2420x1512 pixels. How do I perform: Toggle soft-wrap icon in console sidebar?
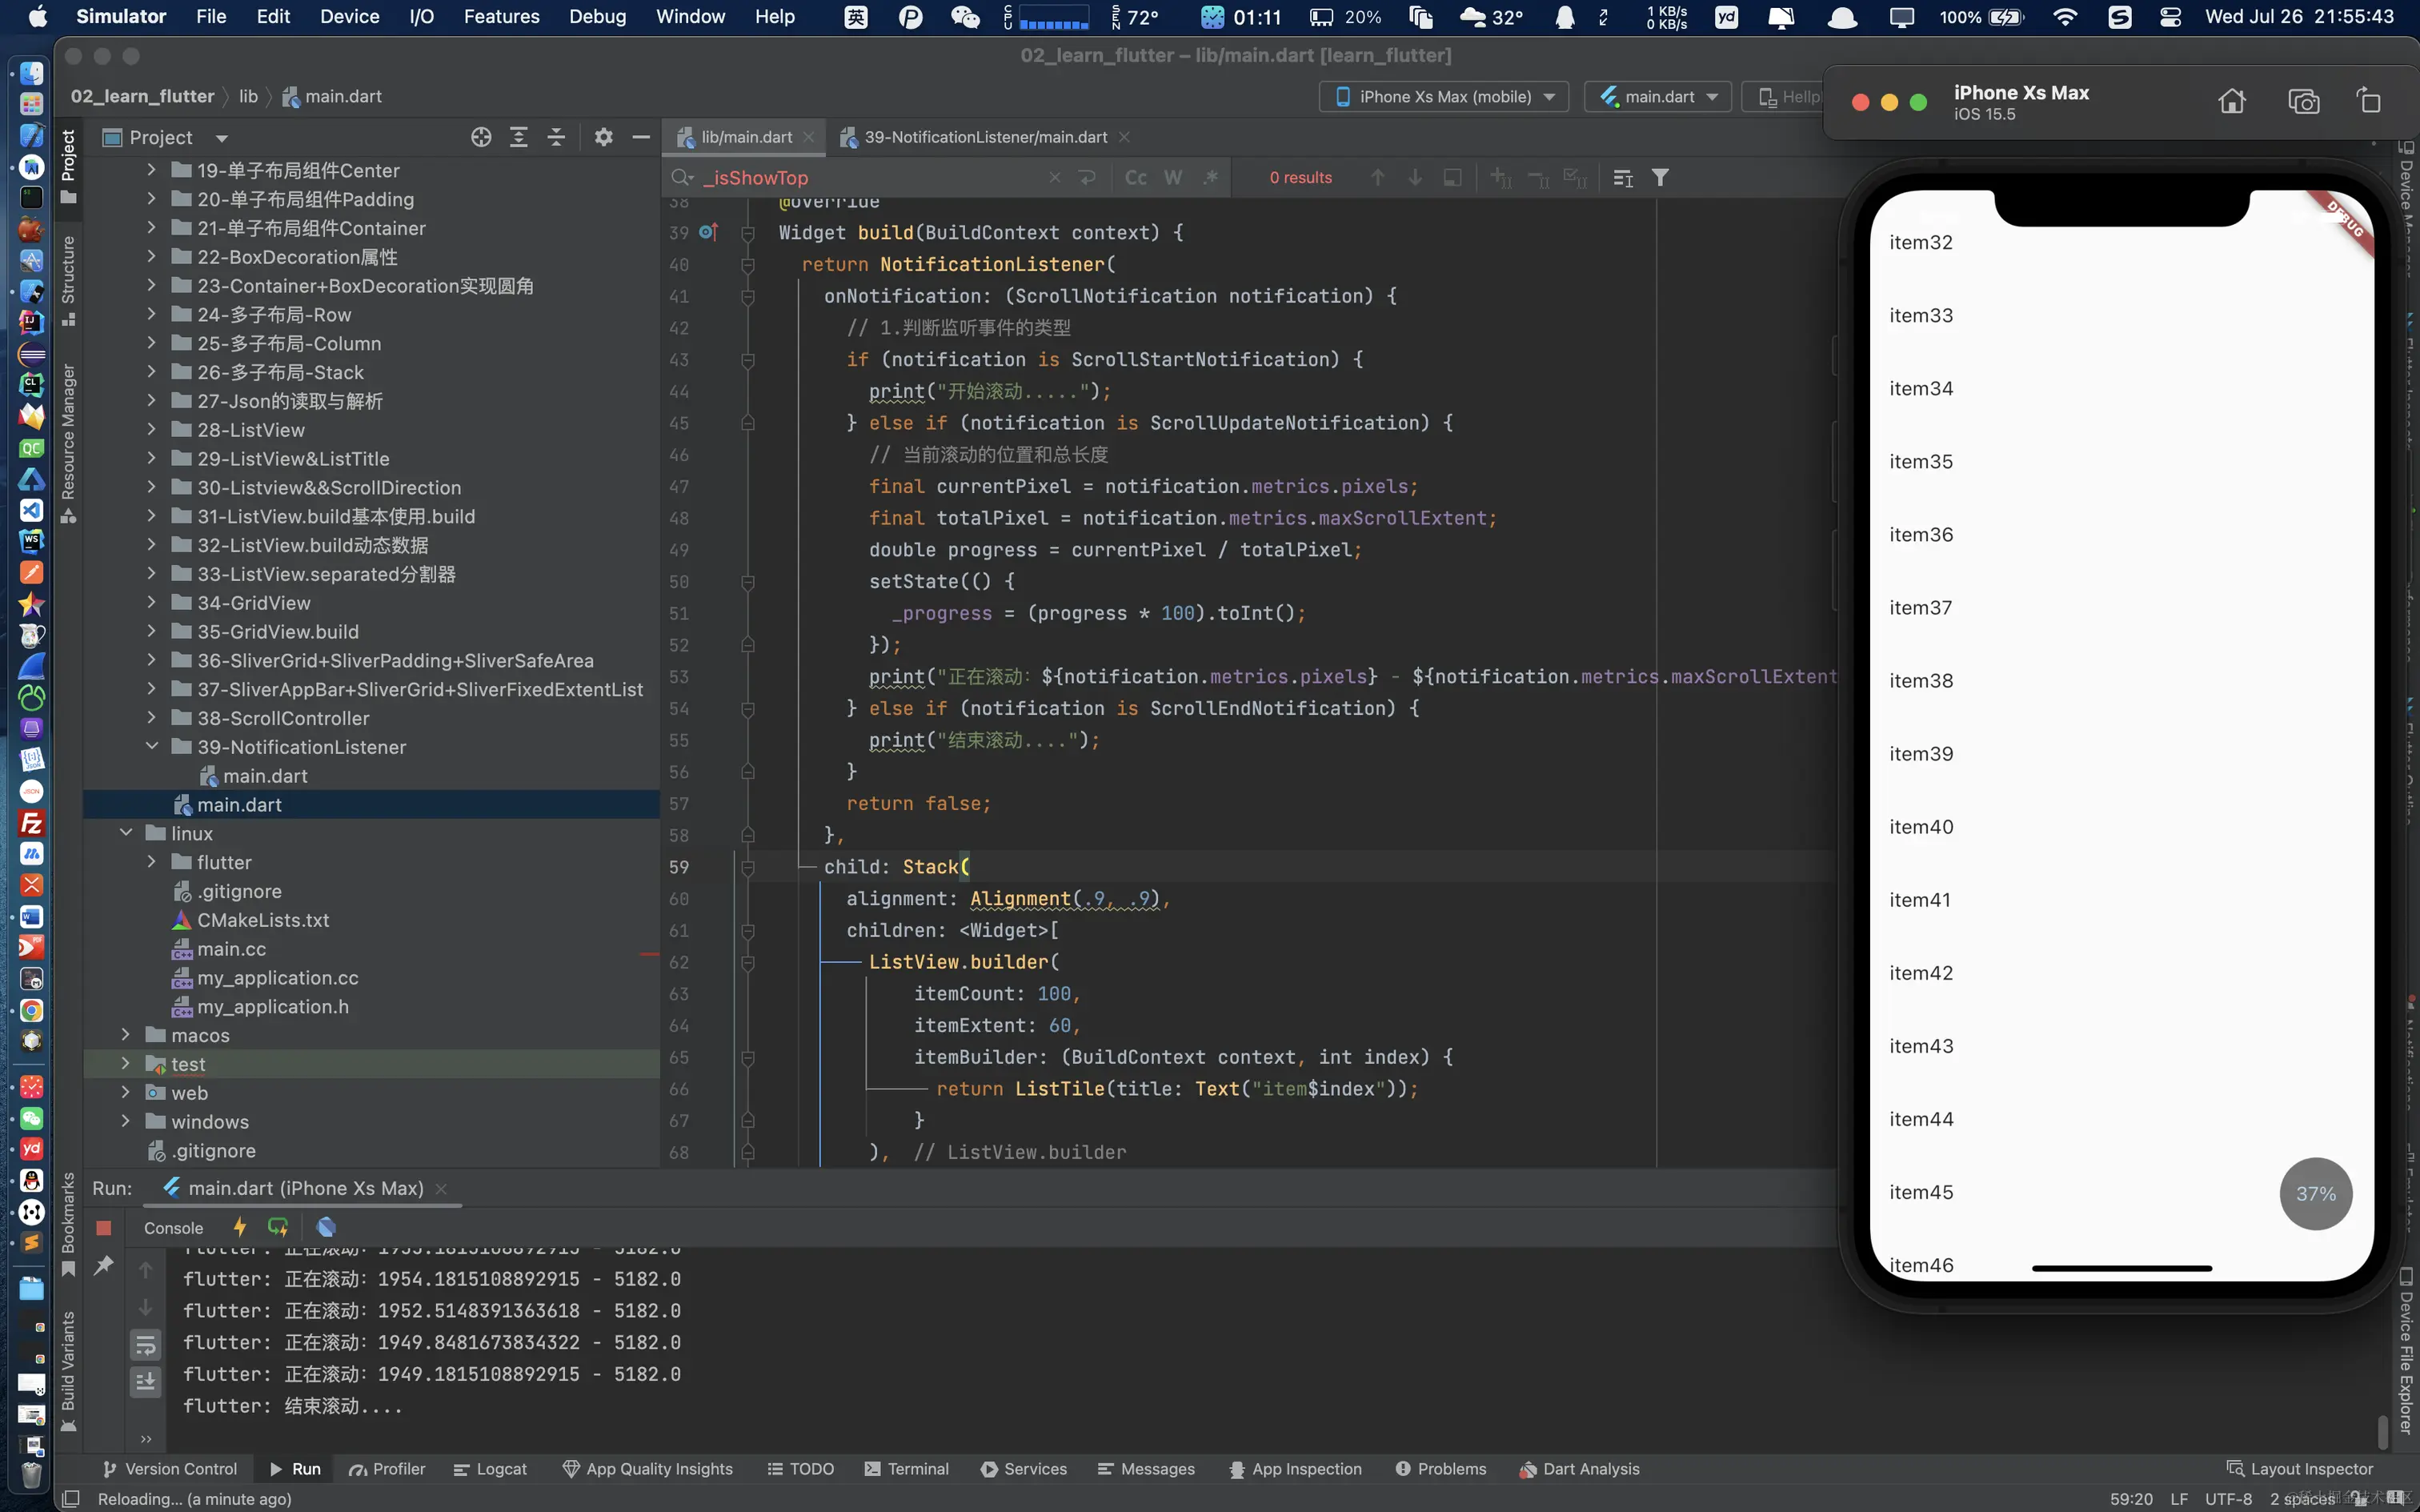click(x=146, y=1345)
